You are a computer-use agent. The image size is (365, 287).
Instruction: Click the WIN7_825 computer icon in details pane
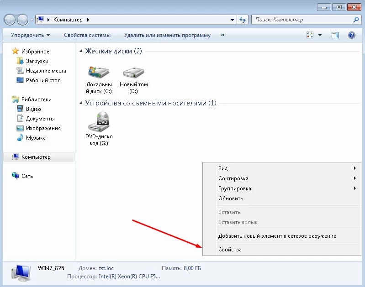click(x=21, y=273)
